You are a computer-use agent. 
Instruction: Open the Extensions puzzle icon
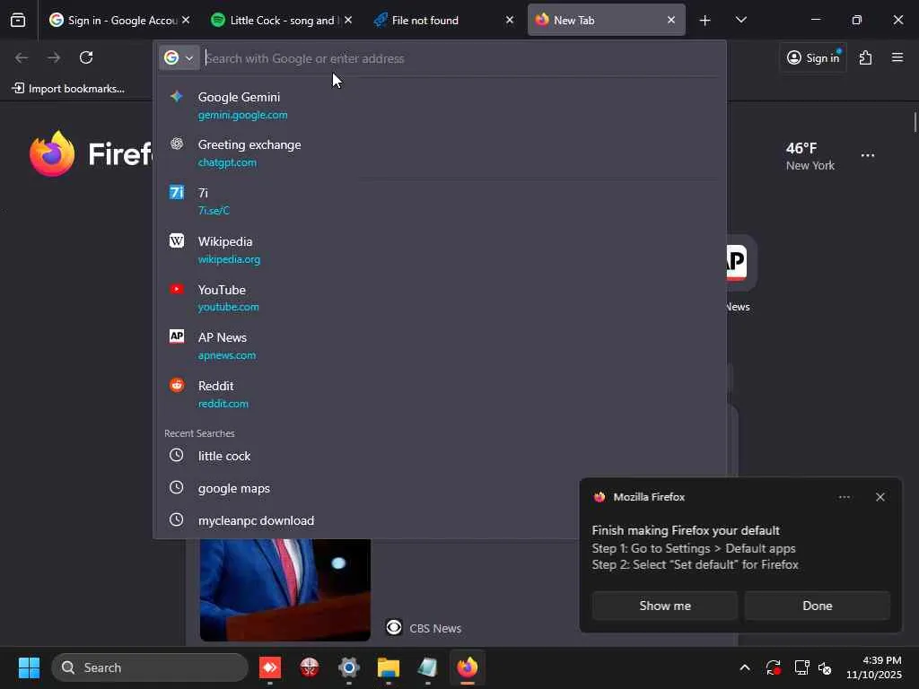click(865, 57)
